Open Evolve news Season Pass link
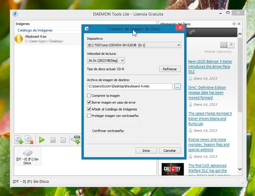Viewport: 255px width, 196px height. click(209, 145)
